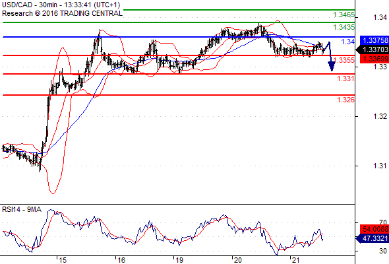
Task: Click the blue 1.34 pivot label
Action: pos(348,42)
